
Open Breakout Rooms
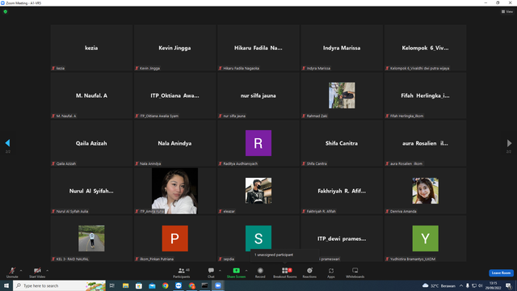coord(285,272)
